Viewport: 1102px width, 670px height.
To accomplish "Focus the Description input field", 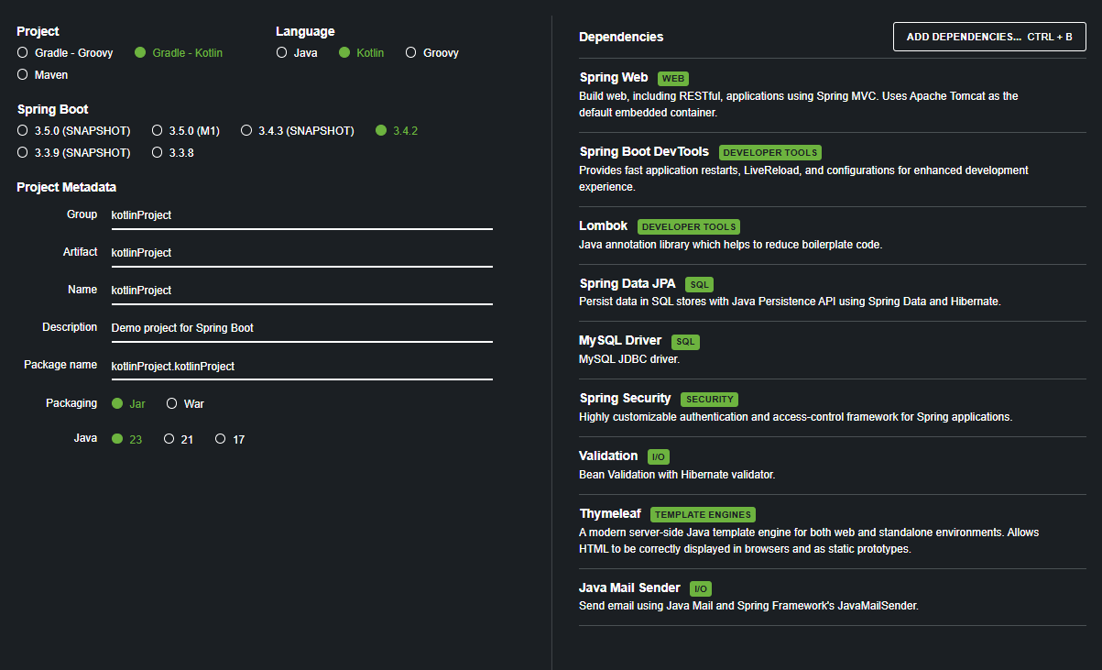I will click(300, 329).
